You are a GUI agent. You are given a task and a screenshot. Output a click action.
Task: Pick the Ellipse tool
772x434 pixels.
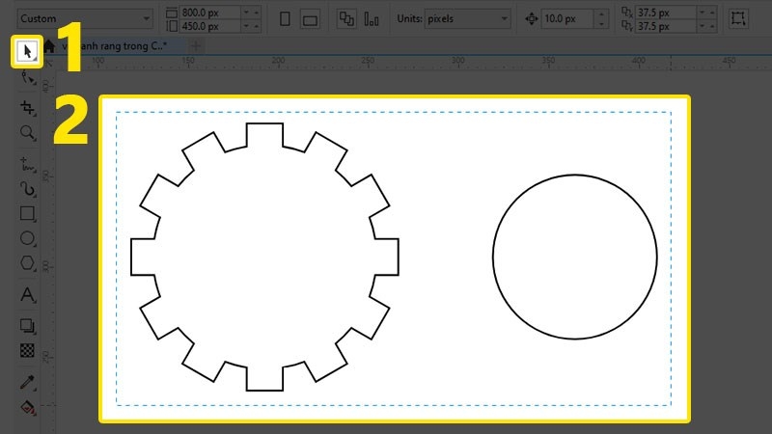coord(28,238)
